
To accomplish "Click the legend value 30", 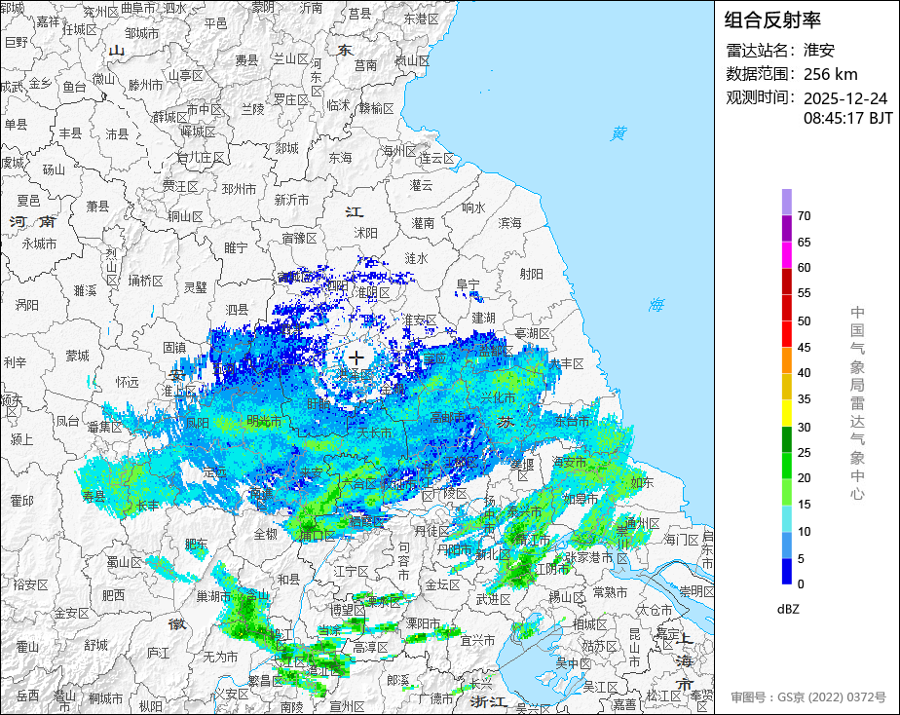I will 805,427.
